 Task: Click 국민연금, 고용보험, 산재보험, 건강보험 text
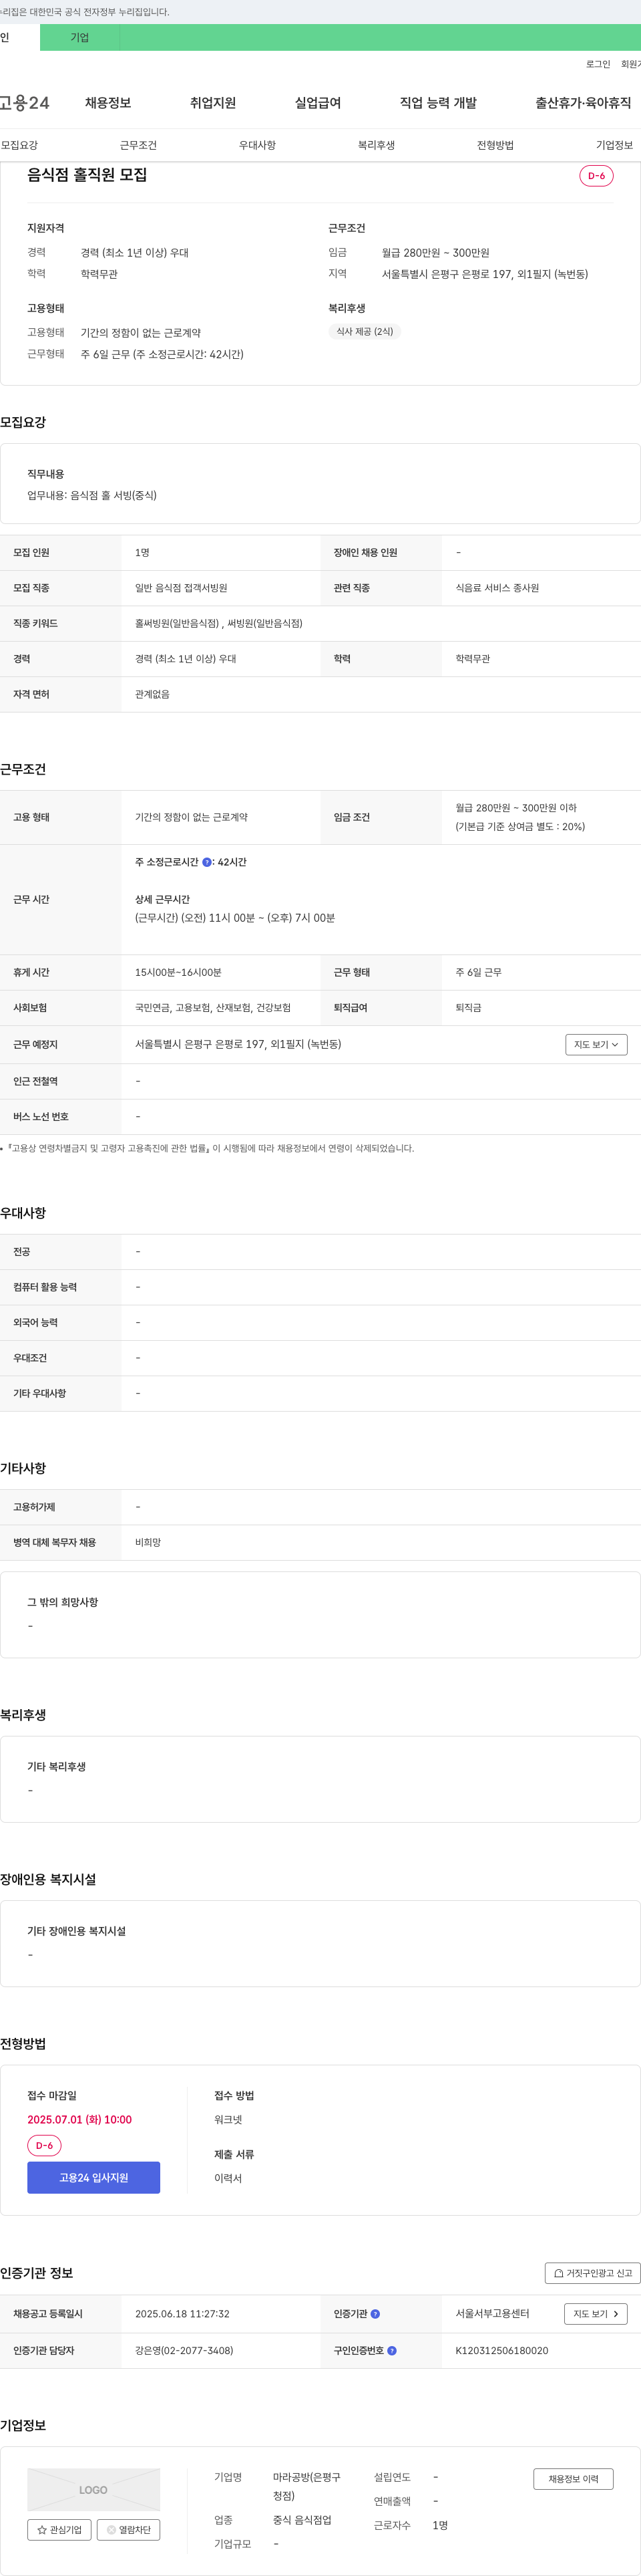pos(213,1007)
